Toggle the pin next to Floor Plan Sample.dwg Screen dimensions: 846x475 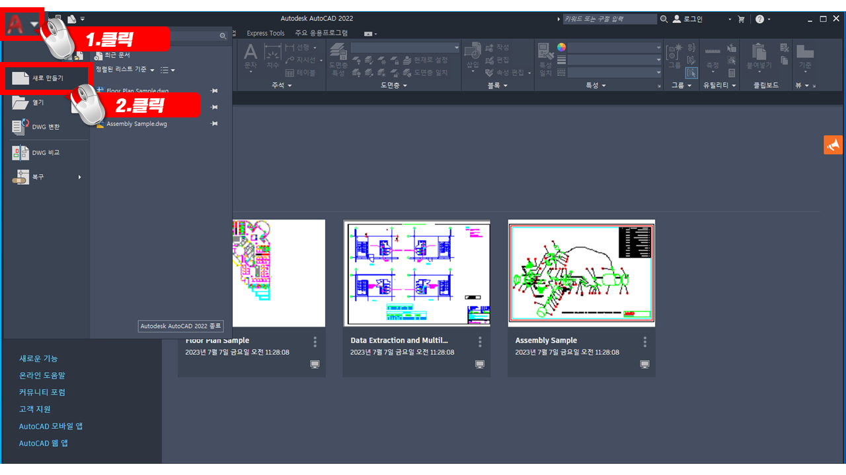click(x=214, y=90)
